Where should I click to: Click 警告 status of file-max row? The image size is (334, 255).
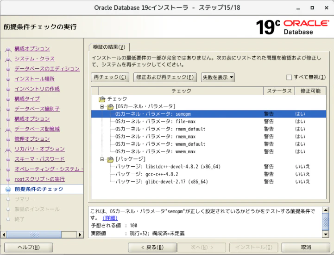pos(269,122)
